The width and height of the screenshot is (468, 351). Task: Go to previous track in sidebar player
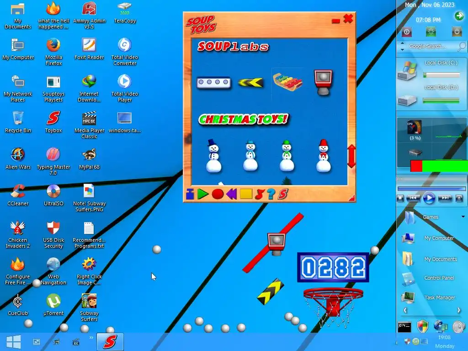click(x=413, y=198)
